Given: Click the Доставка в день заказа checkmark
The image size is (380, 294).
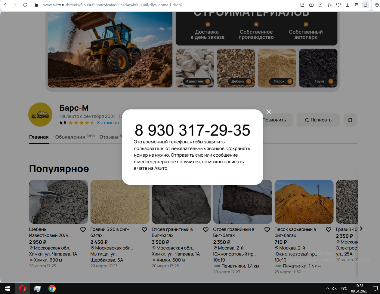Looking at the screenshot, I should pyautogui.click(x=208, y=25).
